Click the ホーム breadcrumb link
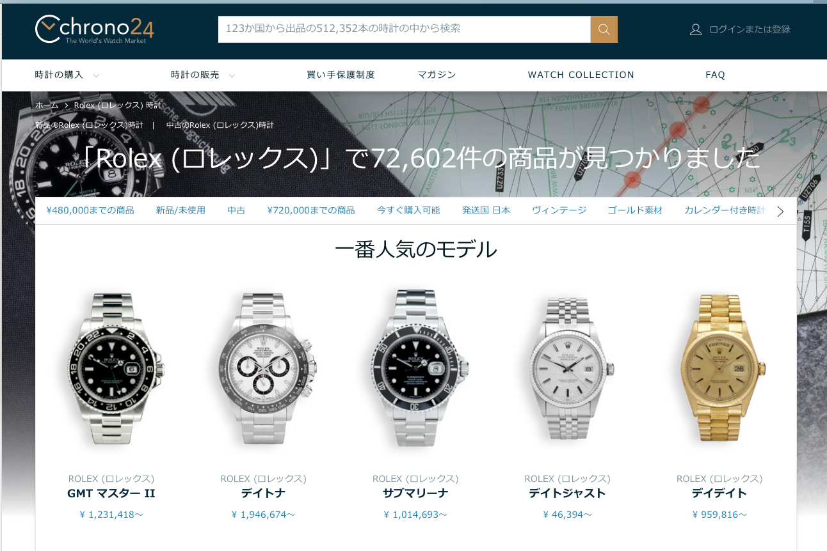Image resolution: width=827 pixels, height=551 pixels. tap(47, 105)
